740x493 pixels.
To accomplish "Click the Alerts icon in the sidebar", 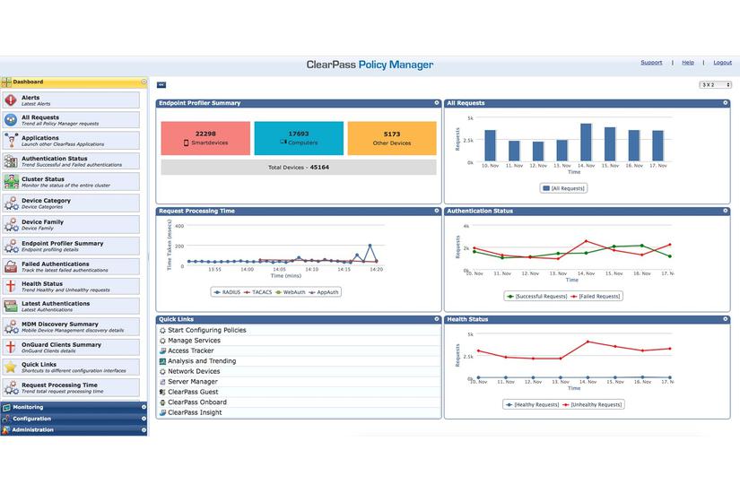I will pyautogui.click(x=11, y=100).
